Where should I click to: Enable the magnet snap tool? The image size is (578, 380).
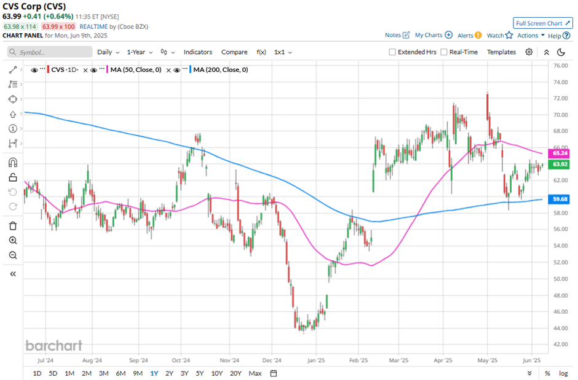[x=12, y=163]
